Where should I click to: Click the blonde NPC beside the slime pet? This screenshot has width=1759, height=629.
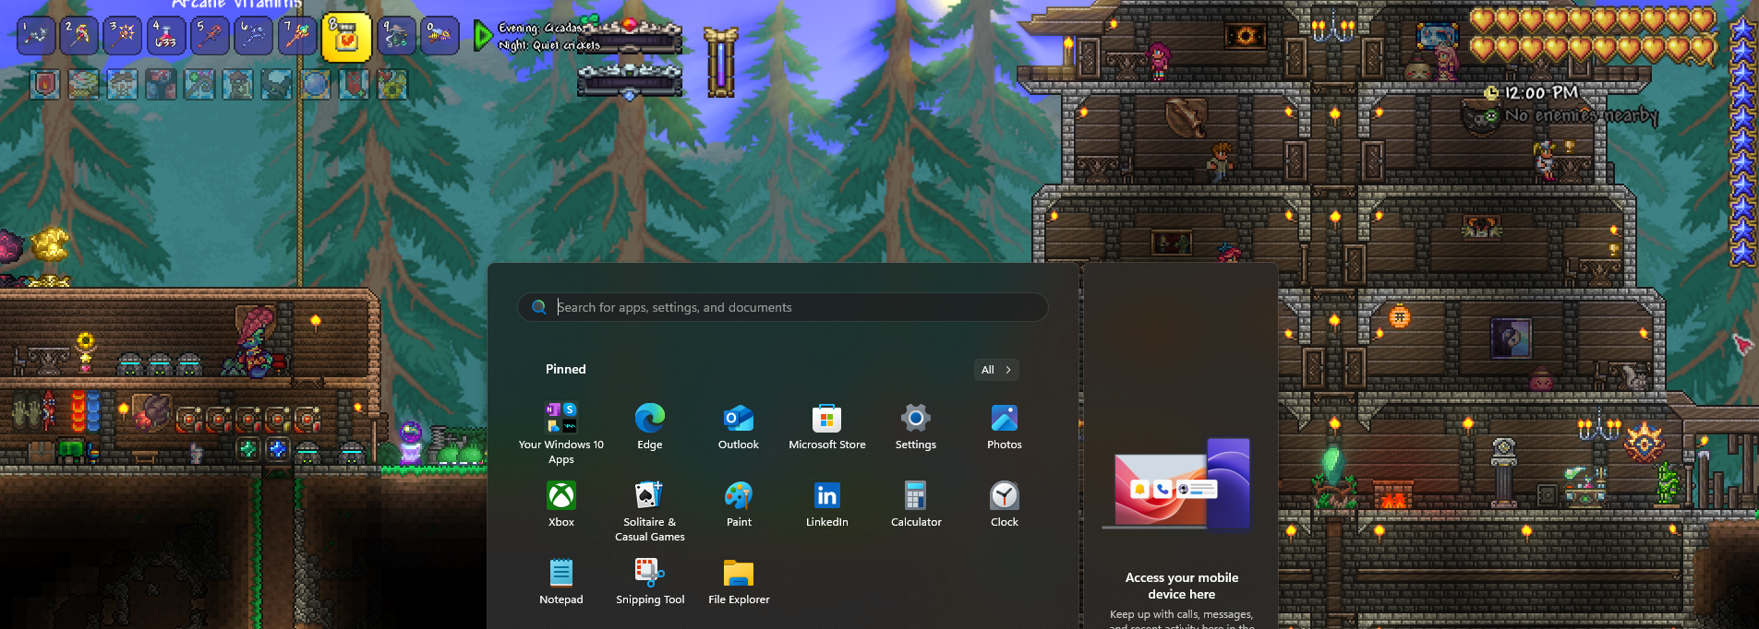(1446, 61)
